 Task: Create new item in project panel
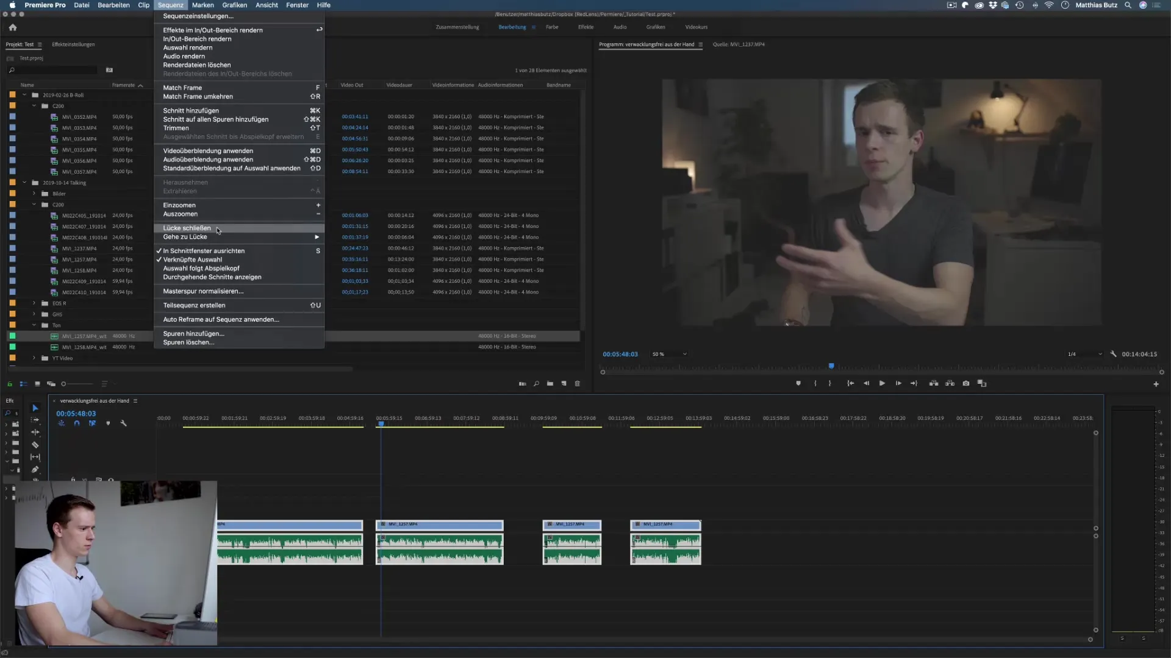[x=564, y=384]
